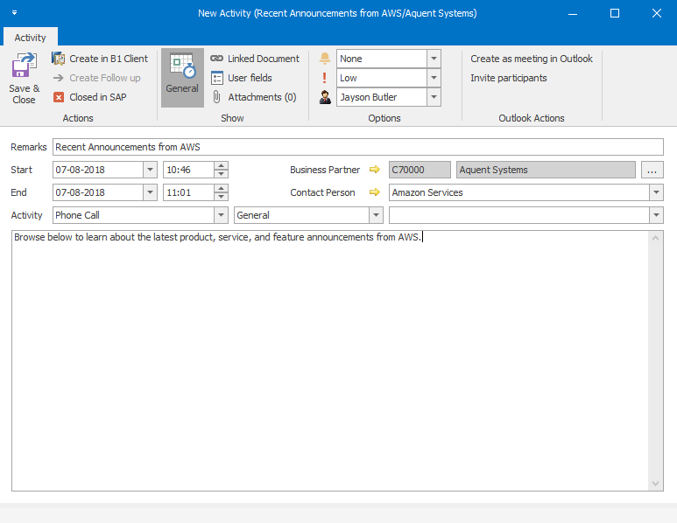
Task: Click the Contact Person yellow link arrow
Action: coord(375,192)
